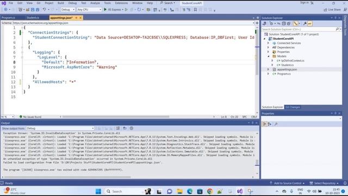This screenshot has height=196, width=348.
Task: Switch to the Student.cs editor tab
Action: (33, 18)
